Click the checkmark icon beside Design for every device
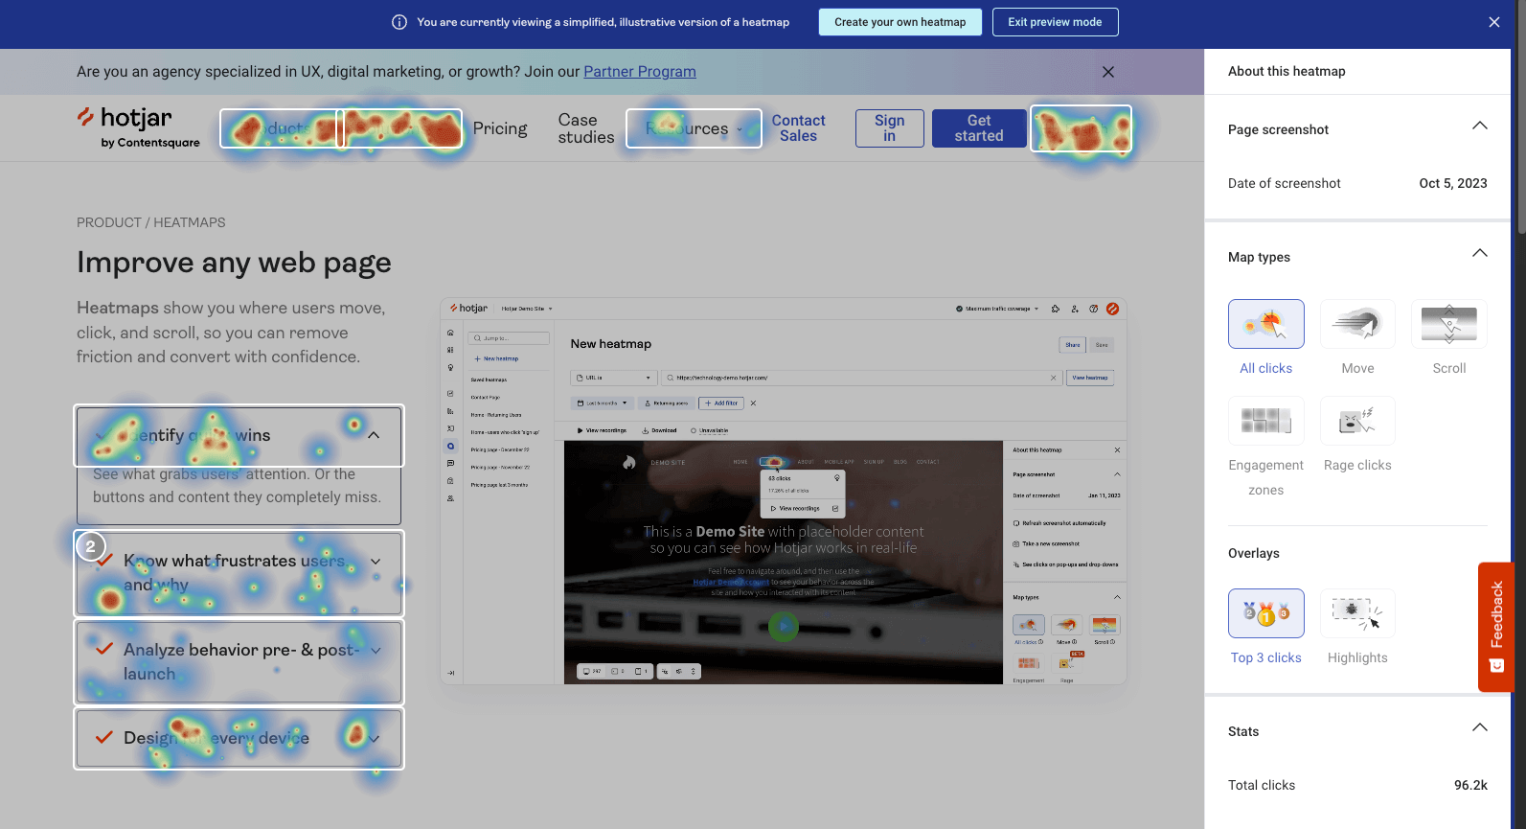This screenshot has height=829, width=1526. (104, 737)
